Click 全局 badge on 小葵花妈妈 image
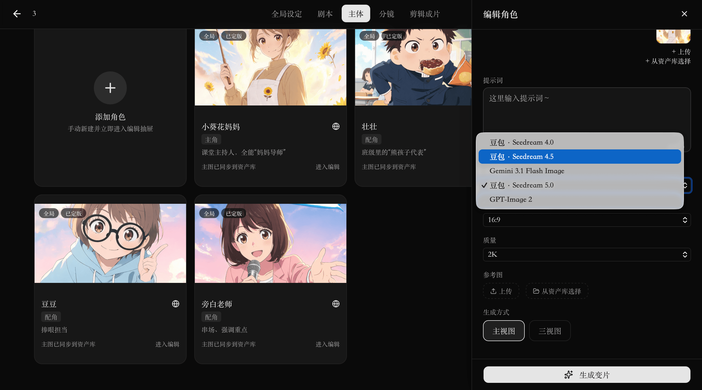The height and width of the screenshot is (390, 702). (209, 36)
